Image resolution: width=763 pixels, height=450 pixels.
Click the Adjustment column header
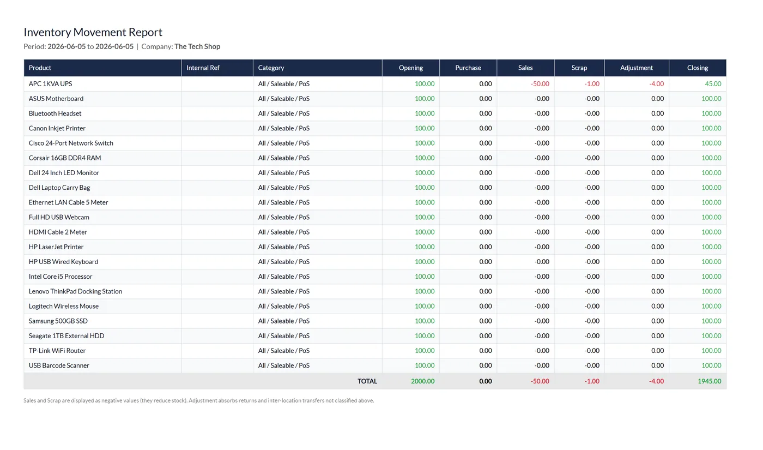pyautogui.click(x=637, y=68)
